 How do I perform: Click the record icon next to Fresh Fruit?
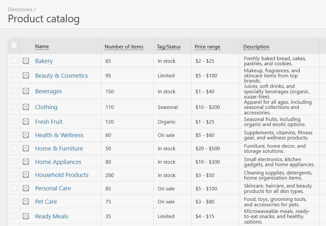tap(26, 122)
